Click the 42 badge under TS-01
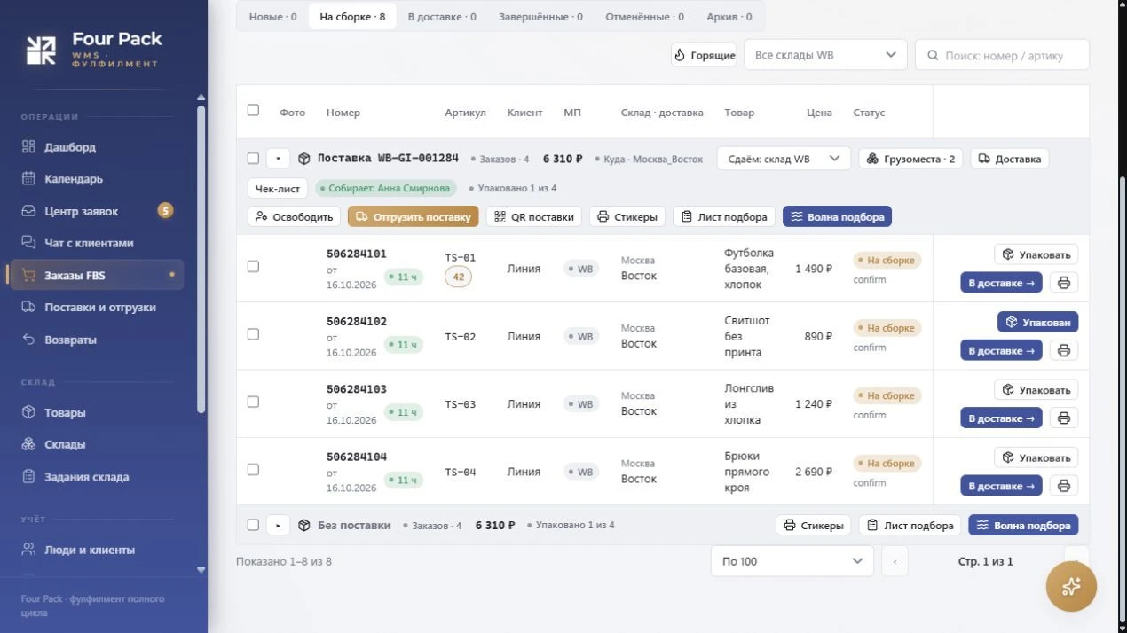 [x=458, y=277]
